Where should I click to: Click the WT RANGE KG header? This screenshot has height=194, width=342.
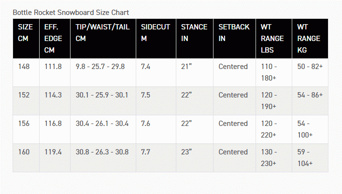point(310,39)
